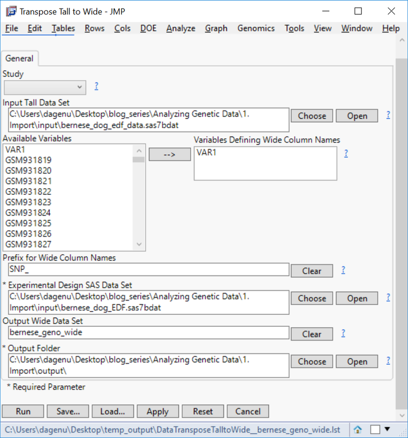Click the Run button
This screenshot has width=408, height=438.
tap(23, 411)
